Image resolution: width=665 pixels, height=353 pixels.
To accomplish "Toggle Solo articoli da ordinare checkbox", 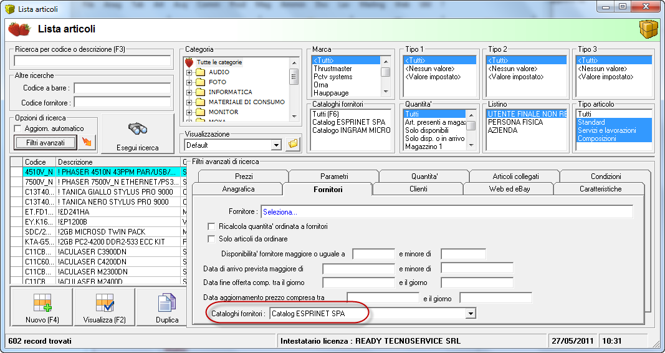I will point(211,239).
